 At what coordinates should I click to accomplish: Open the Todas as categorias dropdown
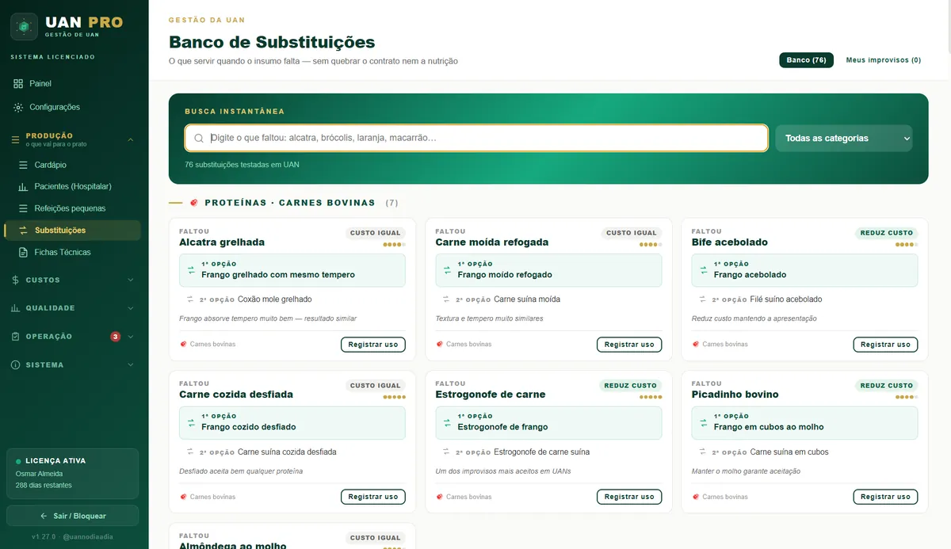pos(844,138)
